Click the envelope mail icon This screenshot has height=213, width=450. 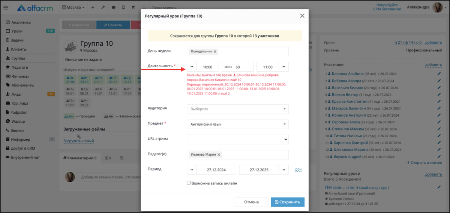[113, 7]
